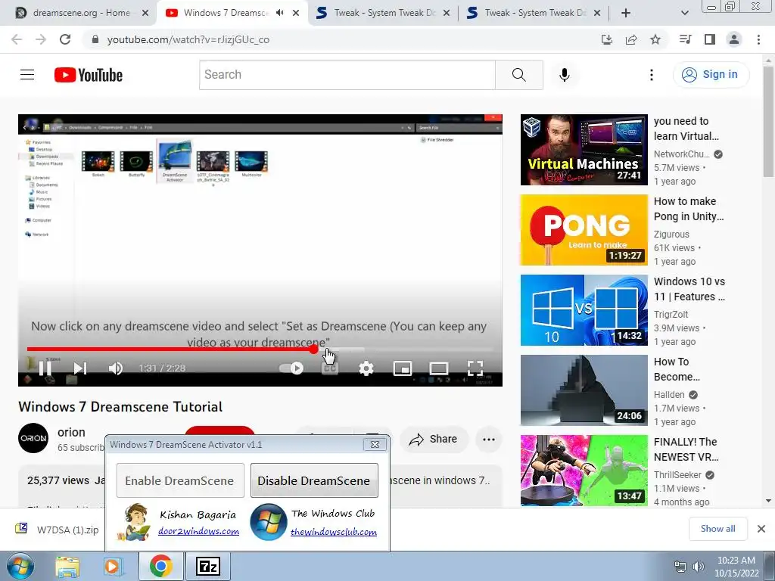
Task: Select the Windows 7 Dreamscene YouTube tab
Action: [225, 13]
